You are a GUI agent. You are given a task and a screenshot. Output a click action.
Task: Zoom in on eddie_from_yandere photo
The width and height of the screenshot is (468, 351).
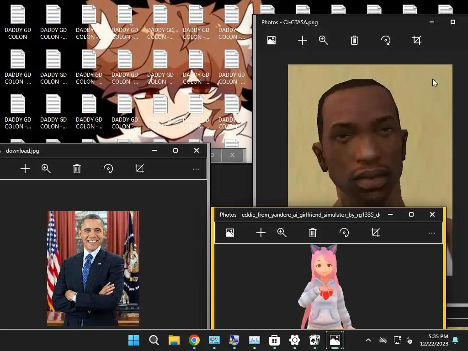[282, 233]
